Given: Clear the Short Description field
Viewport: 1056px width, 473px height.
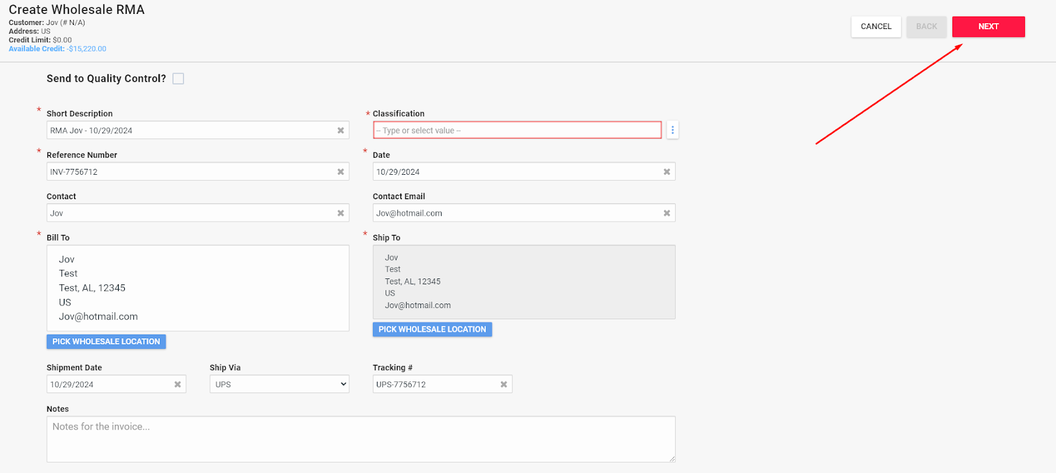Looking at the screenshot, I should 341,131.
